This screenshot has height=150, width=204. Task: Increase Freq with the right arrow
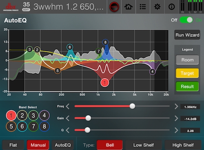(x=176, y=107)
